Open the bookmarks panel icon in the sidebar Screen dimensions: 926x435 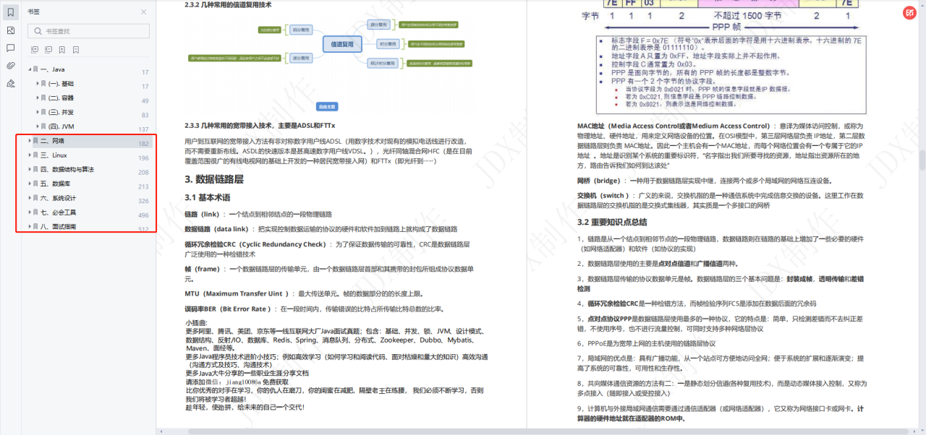coord(9,11)
